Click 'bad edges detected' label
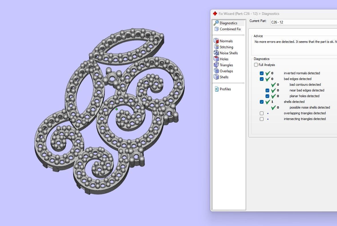The width and height of the screenshot is (337, 226). tap(298, 79)
